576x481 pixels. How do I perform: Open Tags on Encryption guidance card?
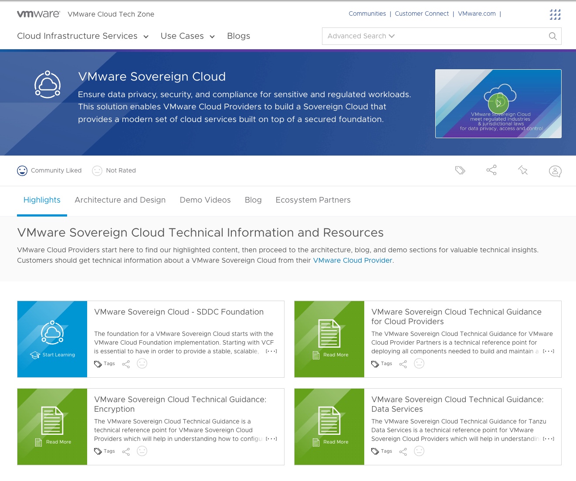point(105,451)
